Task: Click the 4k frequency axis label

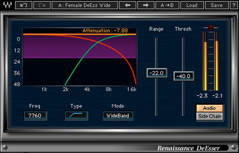Action: [x=87, y=89]
